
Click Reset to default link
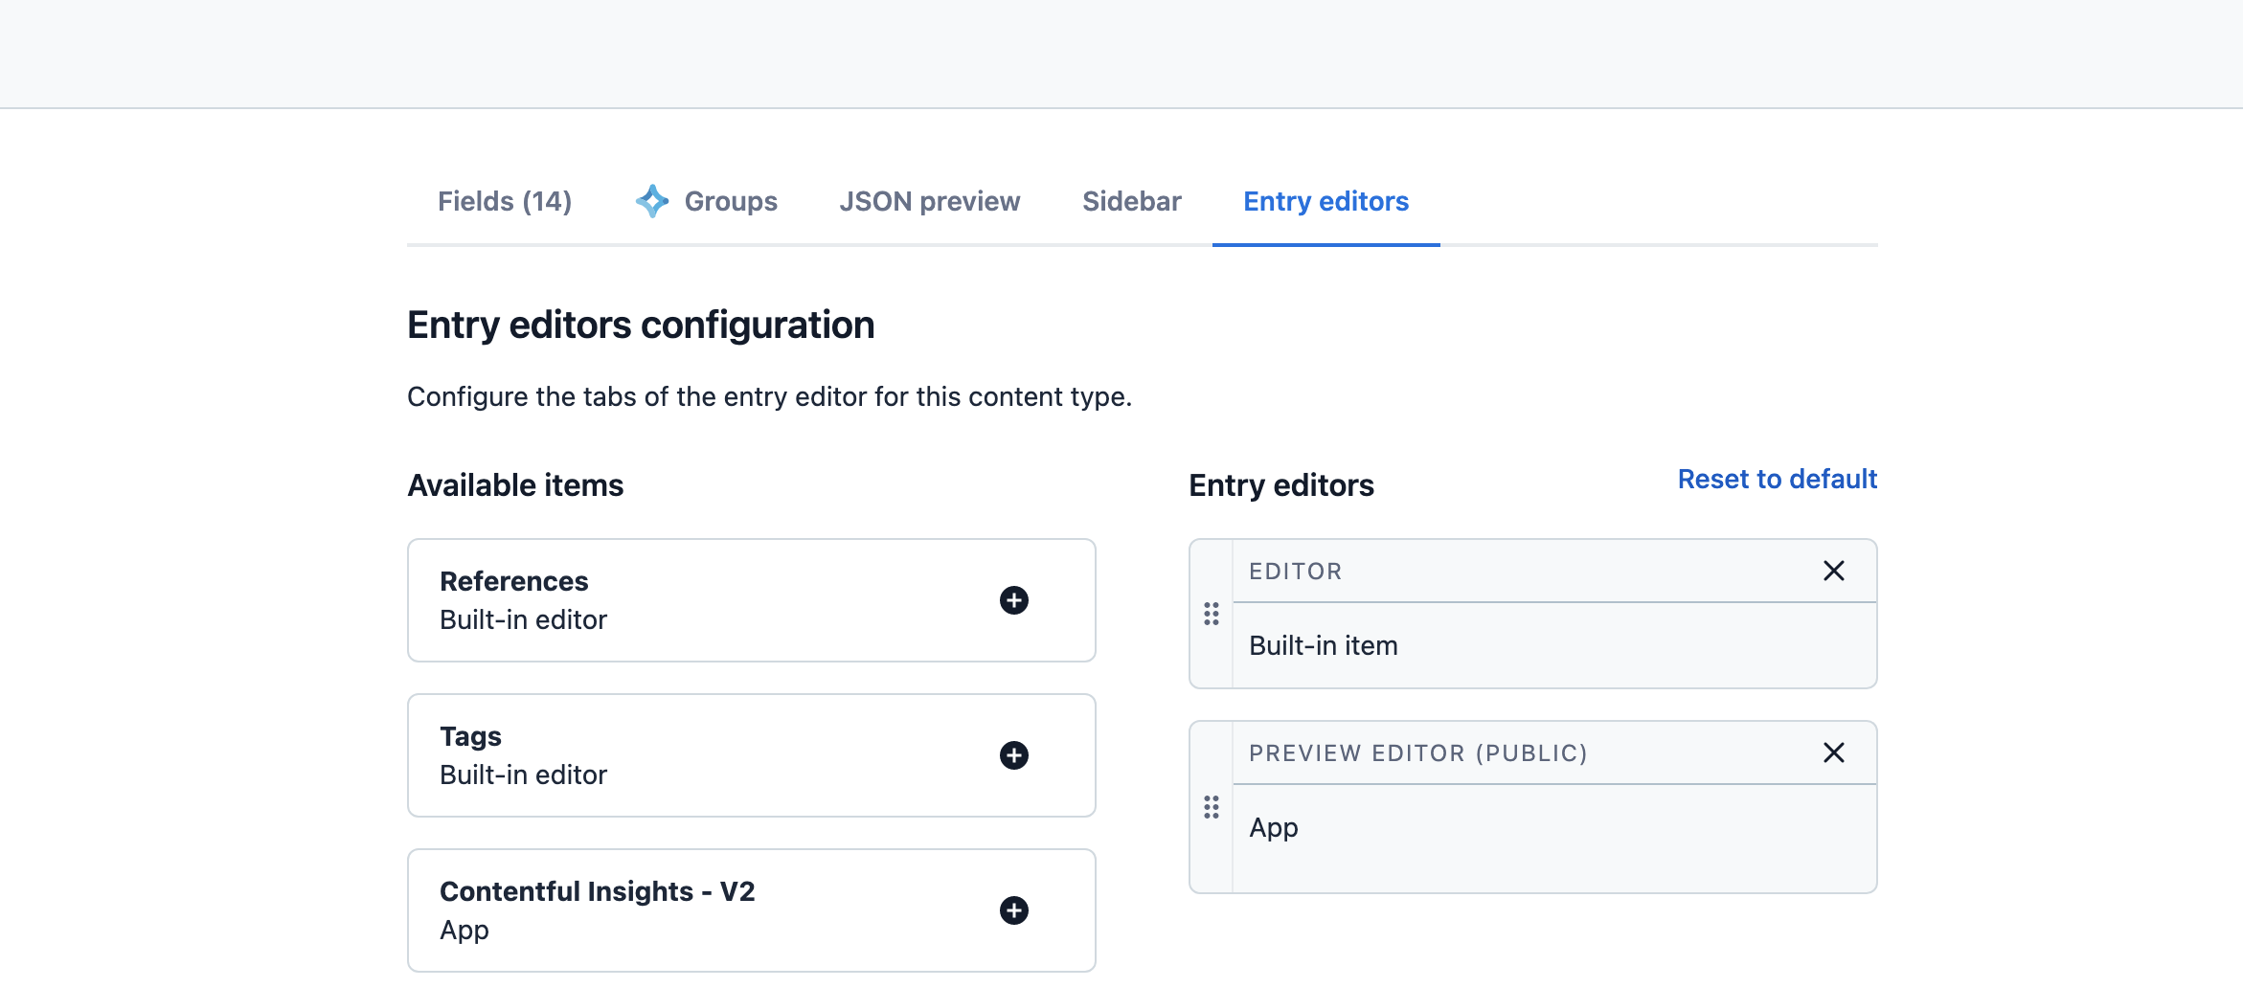point(1777,479)
